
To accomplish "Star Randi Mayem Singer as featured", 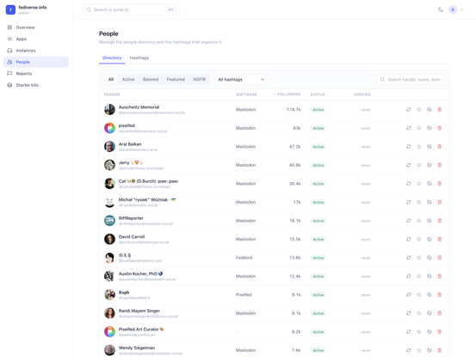I will coord(418,313).
